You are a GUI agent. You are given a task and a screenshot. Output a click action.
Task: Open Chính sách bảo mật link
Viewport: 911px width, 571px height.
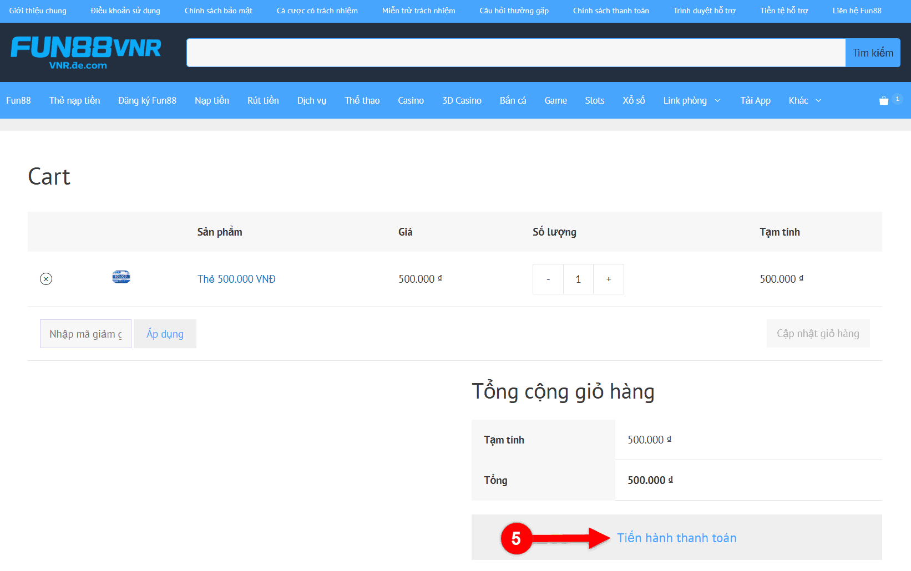pos(219,11)
